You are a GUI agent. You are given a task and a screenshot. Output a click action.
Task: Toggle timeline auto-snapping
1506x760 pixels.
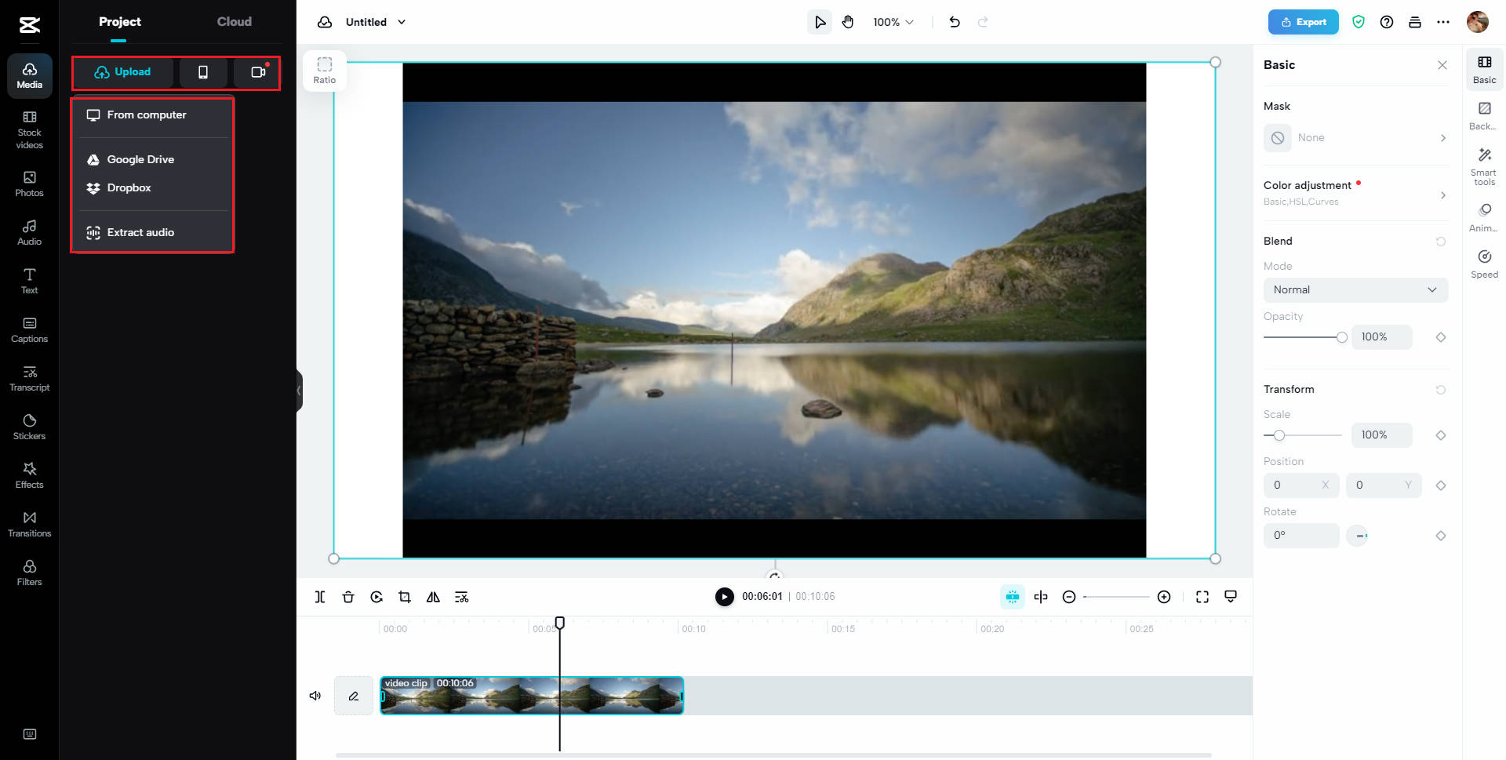1012,596
